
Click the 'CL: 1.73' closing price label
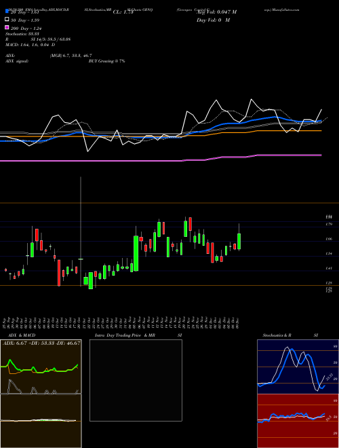[x=123, y=12]
